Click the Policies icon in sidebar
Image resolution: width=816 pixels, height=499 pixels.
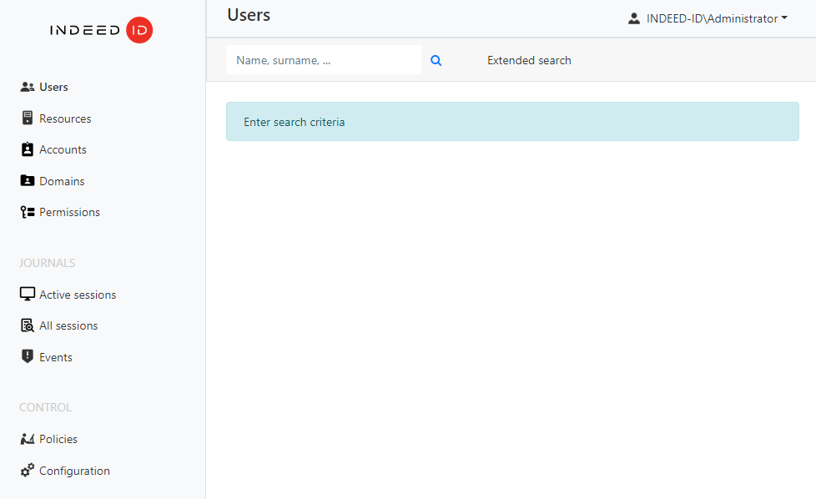[28, 439]
